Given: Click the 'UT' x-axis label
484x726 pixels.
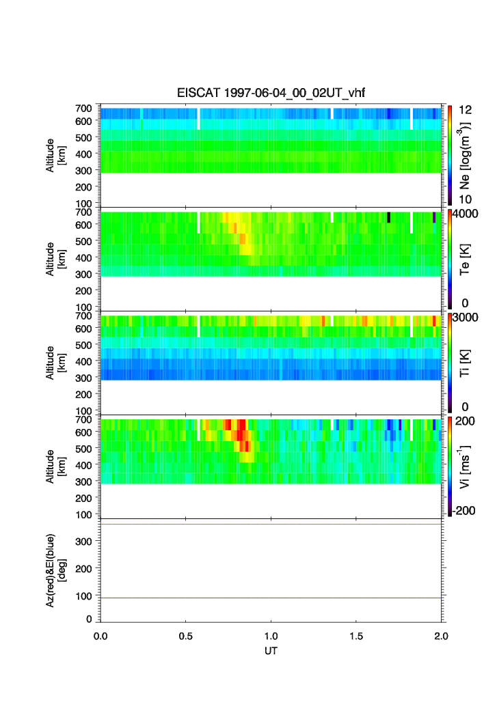Looking at the screenshot, I should tap(271, 650).
